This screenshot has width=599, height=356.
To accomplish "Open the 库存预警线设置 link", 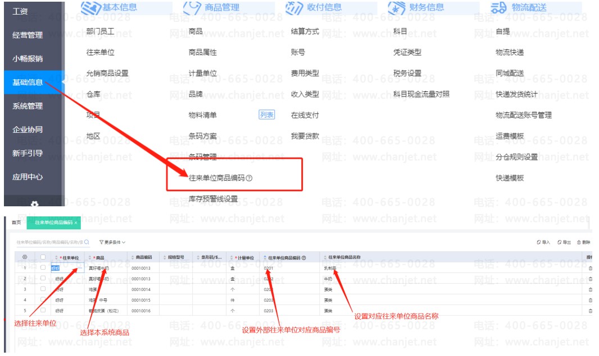I will 213,199.
